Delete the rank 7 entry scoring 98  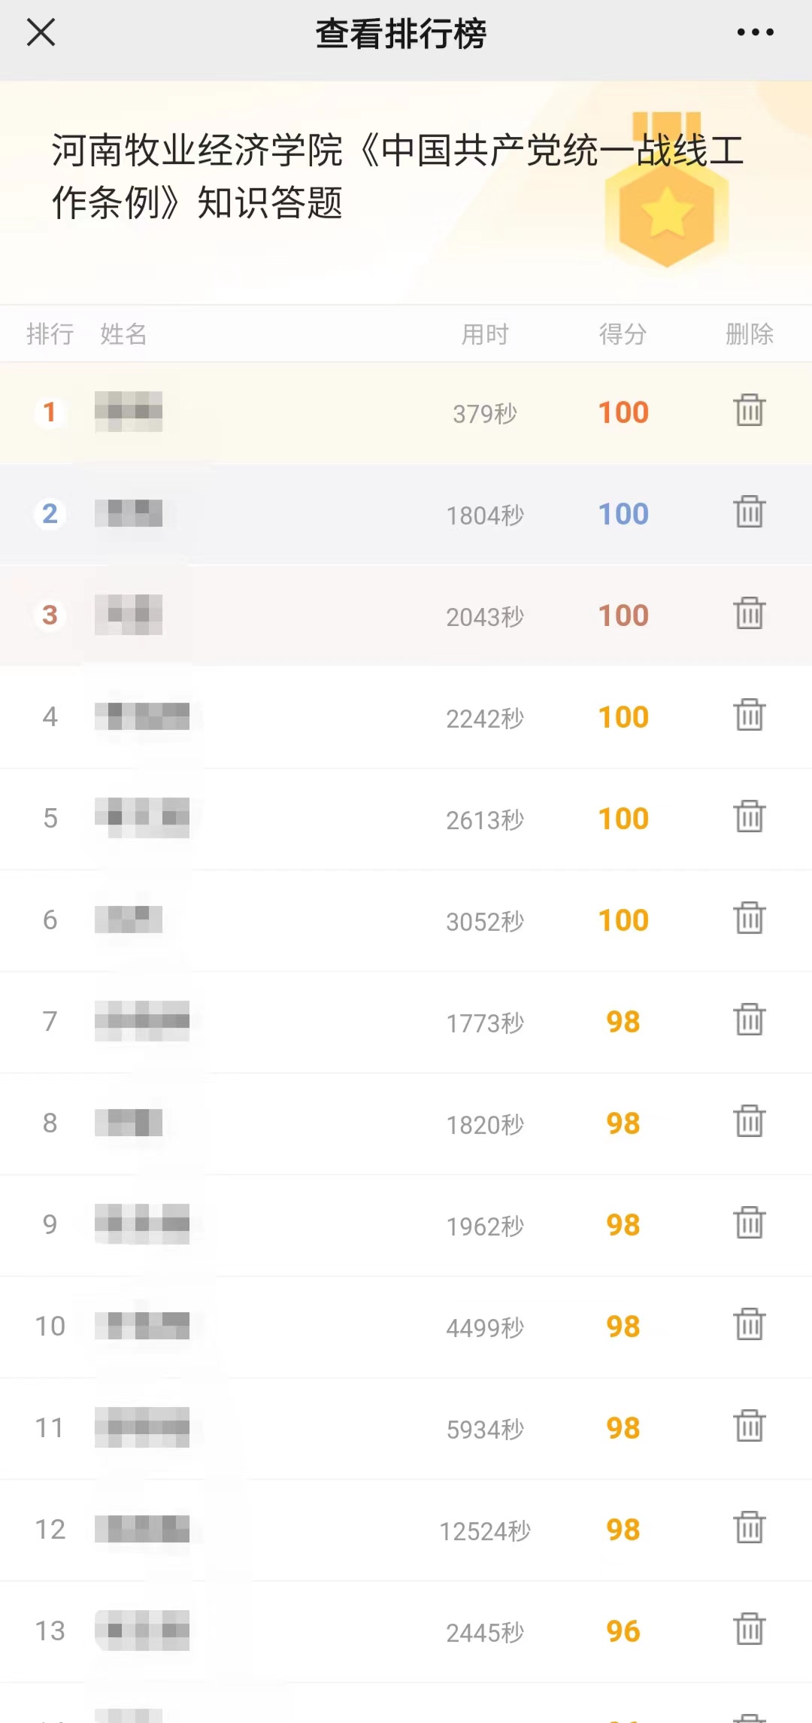click(750, 1020)
